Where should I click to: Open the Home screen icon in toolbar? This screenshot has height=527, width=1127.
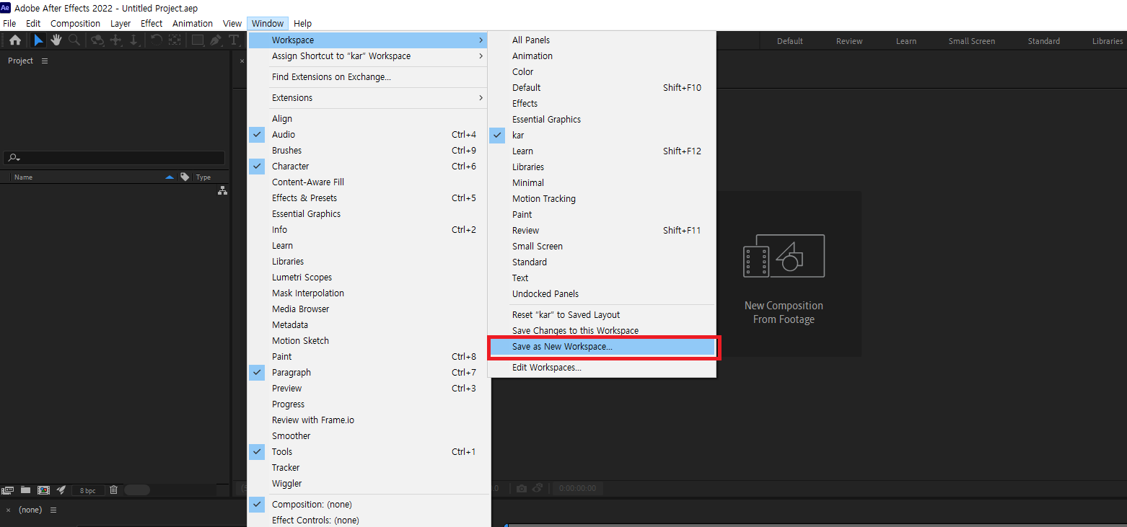(x=14, y=40)
